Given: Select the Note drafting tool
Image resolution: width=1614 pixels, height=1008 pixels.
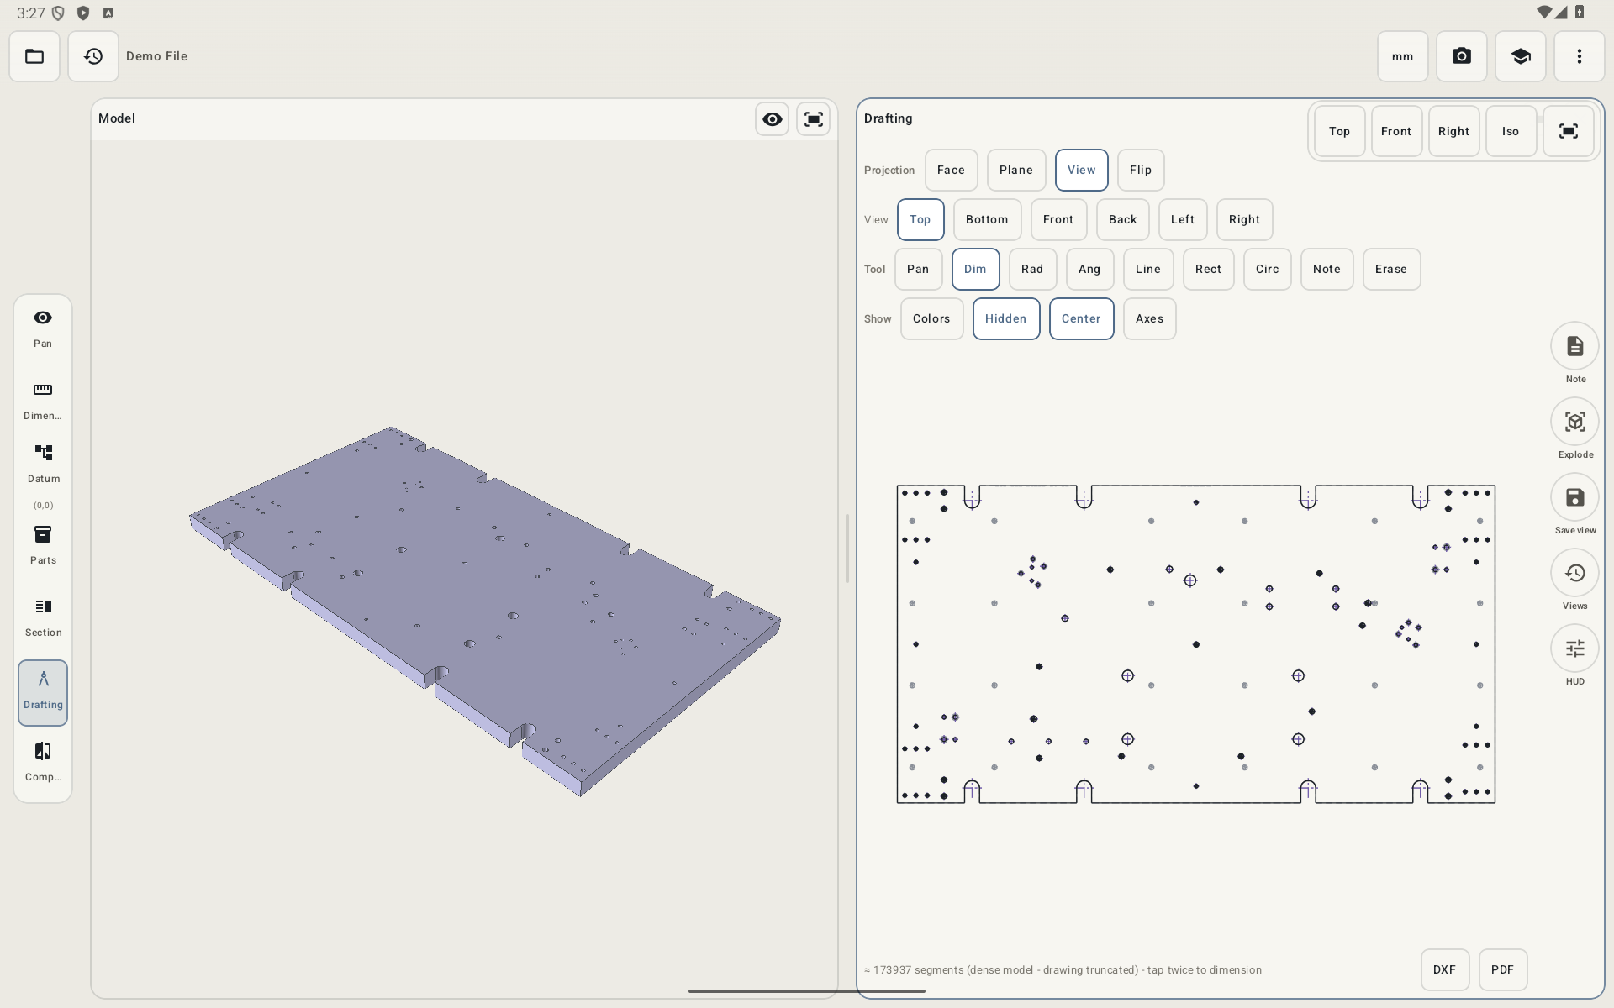Looking at the screenshot, I should tap(1327, 270).
